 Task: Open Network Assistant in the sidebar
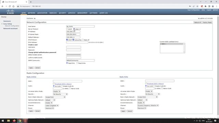pyautogui.click(x=11, y=28)
